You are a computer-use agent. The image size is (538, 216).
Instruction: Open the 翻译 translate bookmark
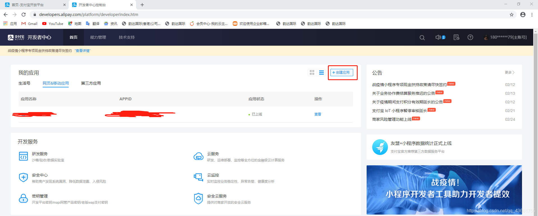(93, 24)
